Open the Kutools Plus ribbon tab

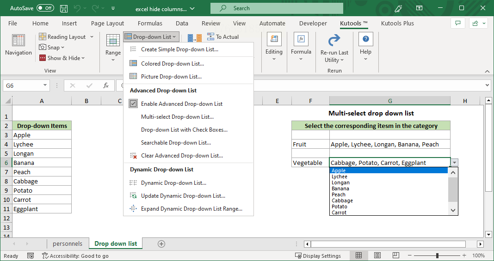coord(397,23)
